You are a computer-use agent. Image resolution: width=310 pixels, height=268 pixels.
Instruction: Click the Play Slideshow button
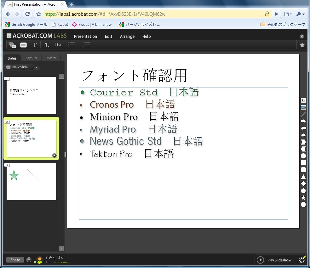coord(274,260)
